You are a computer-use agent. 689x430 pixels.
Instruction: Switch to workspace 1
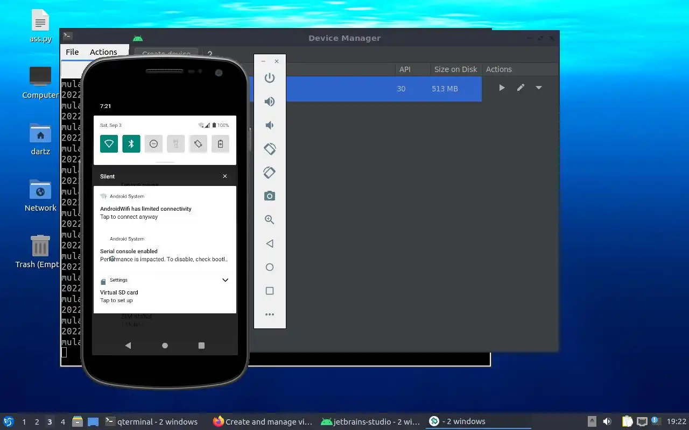pos(24,422)
